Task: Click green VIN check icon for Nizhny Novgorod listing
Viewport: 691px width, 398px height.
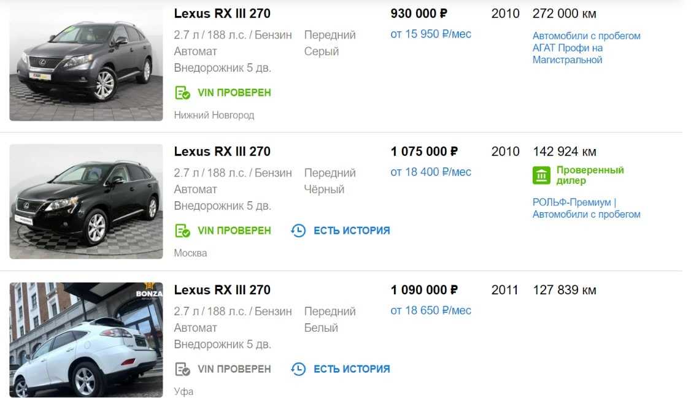Action: click(182, 93)
